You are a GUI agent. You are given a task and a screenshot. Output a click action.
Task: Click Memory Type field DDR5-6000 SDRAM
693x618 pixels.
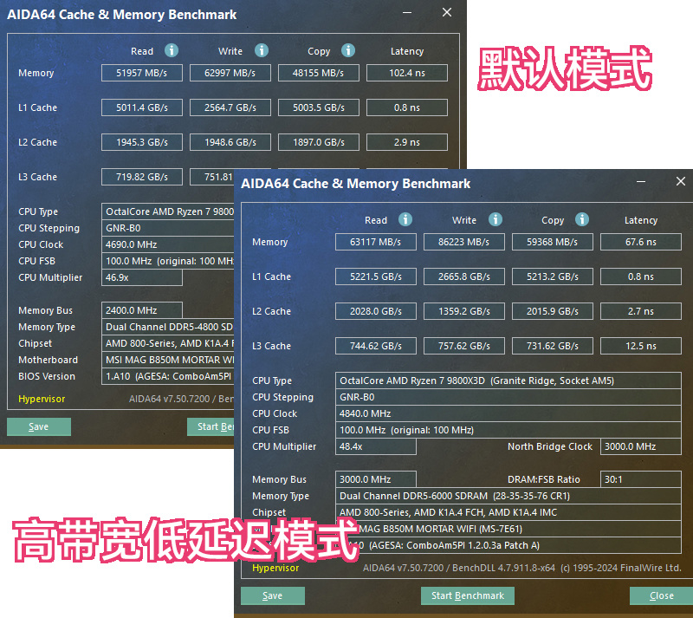[x=508, y=496]
